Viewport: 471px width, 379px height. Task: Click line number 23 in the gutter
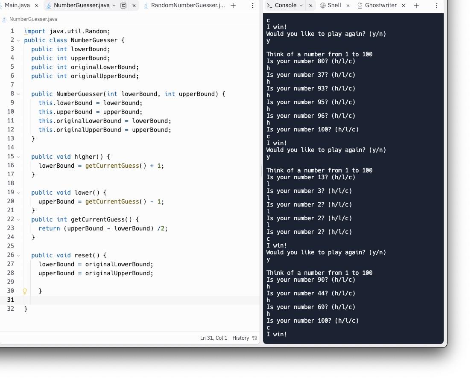(x=11, y=228)
